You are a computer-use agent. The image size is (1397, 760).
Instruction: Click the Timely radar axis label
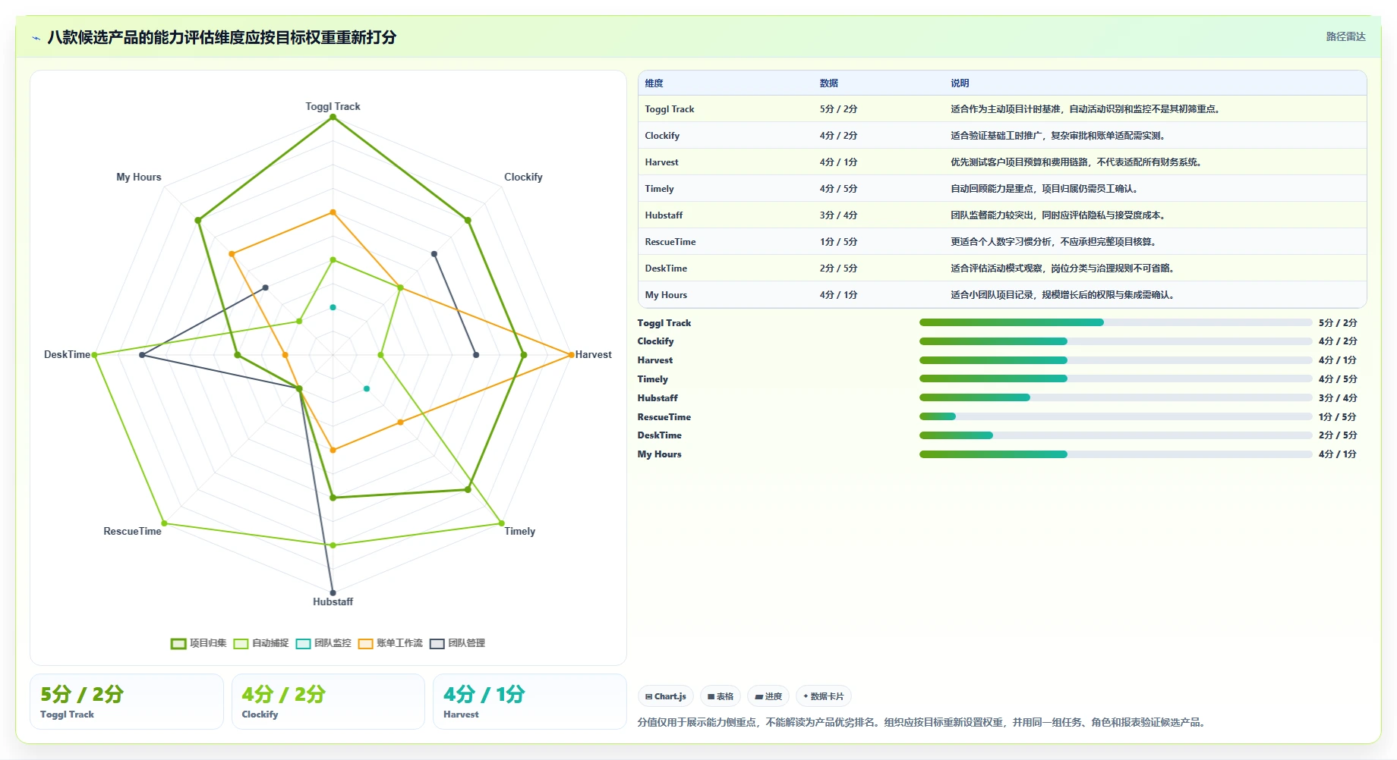520,532
